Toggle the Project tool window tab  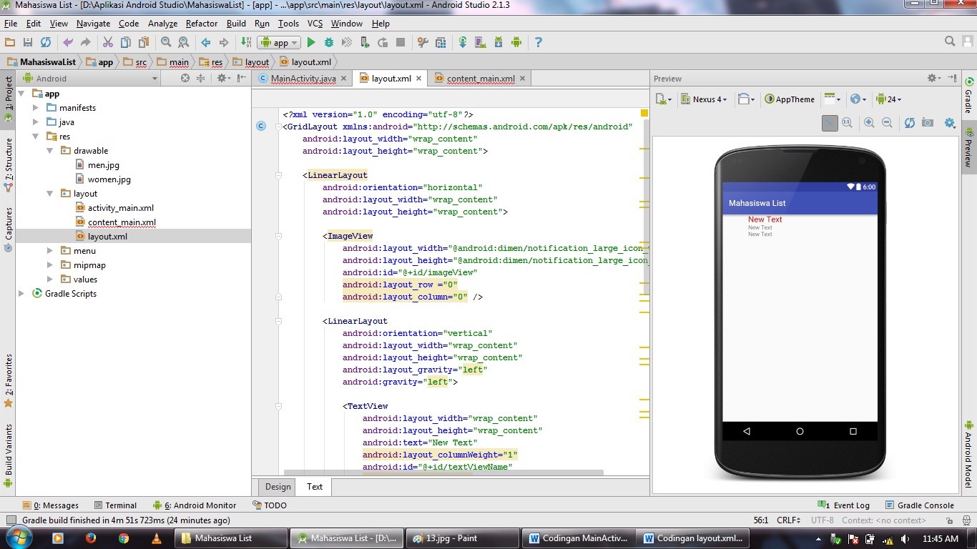[x=8, y=99]
